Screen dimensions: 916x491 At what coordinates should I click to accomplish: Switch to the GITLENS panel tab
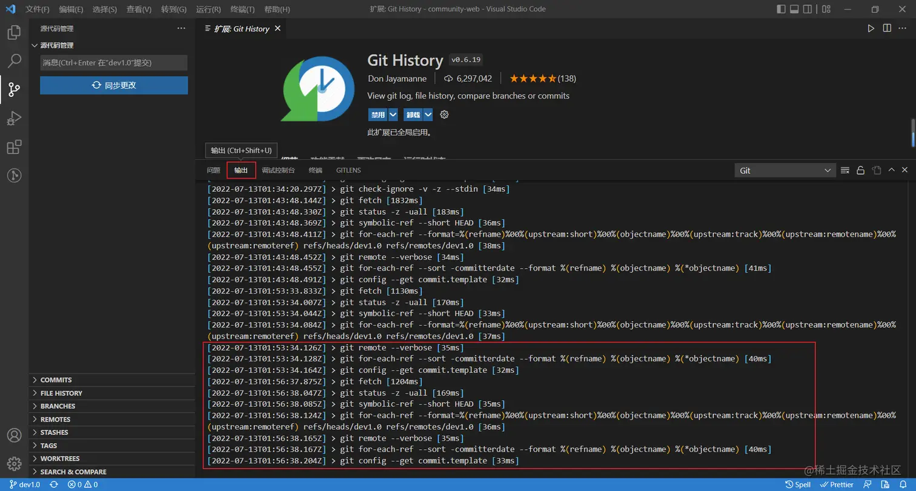tap(348, 170)
